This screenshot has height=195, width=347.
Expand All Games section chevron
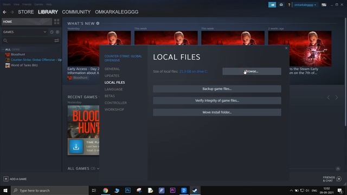click(98, 168)
